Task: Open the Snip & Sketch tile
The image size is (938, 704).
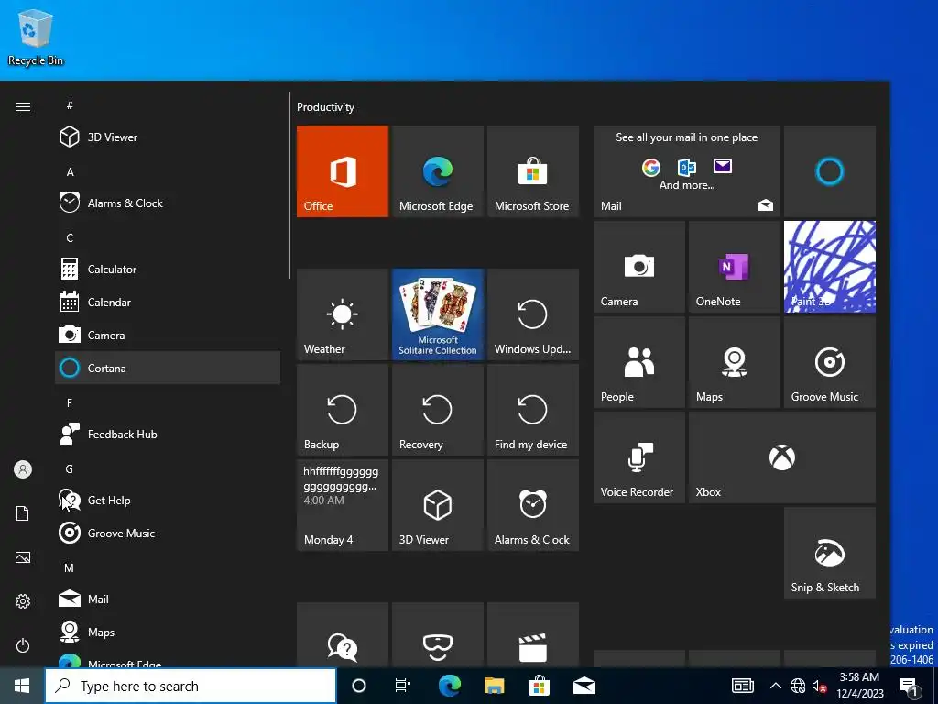Action: coord(829,552)
